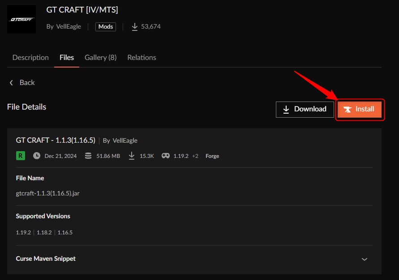Install the mod via CurseForge app

359,110
